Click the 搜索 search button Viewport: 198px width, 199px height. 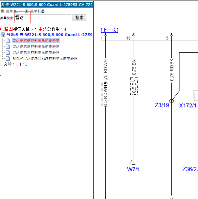pyautogui.click(x=79, y=18)
